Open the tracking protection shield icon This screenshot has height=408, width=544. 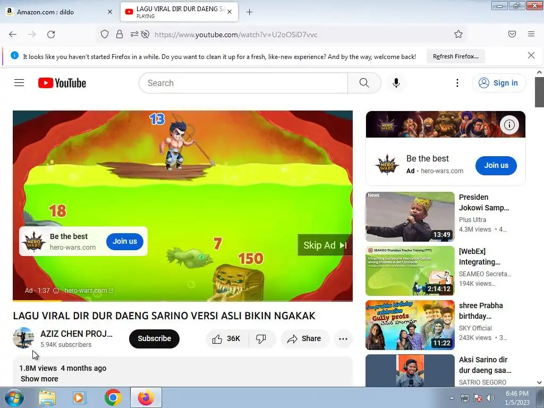coord(105,34)
